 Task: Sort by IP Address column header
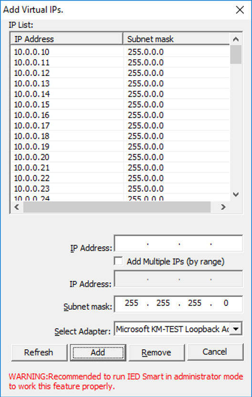[x=67, y=39]
